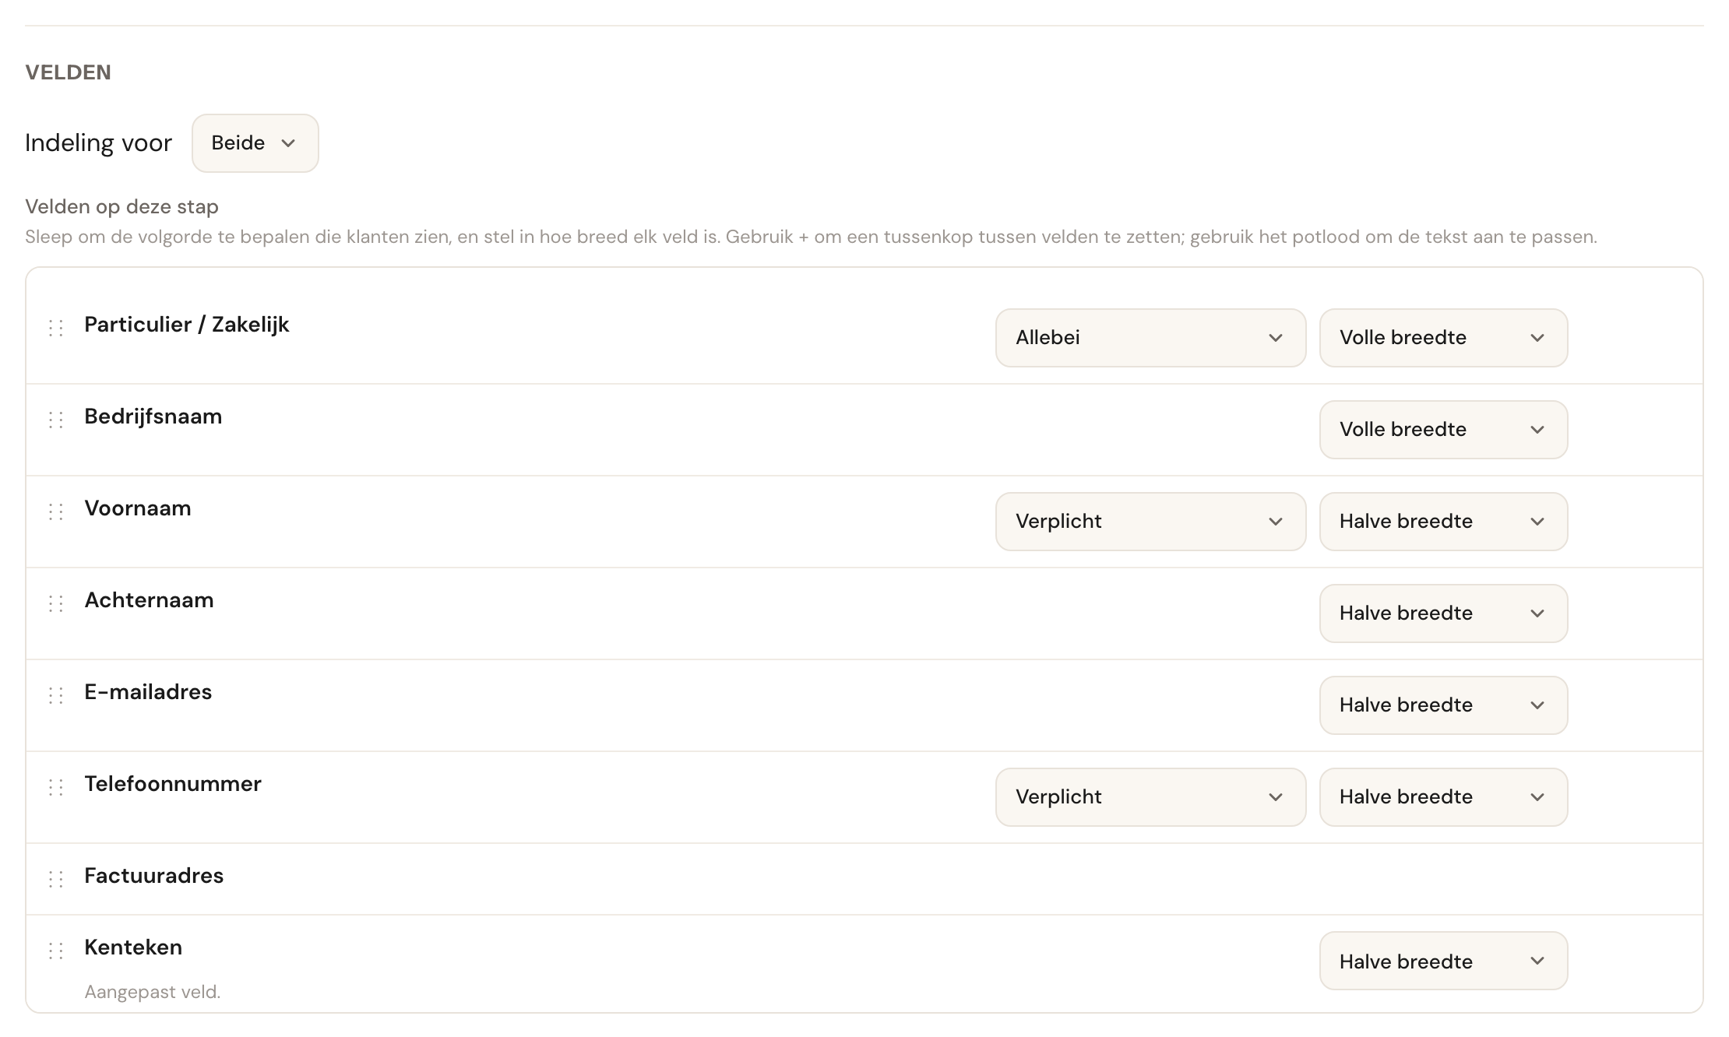Grab the drag handle beside Factuuradres

click(x=56, y=879)
